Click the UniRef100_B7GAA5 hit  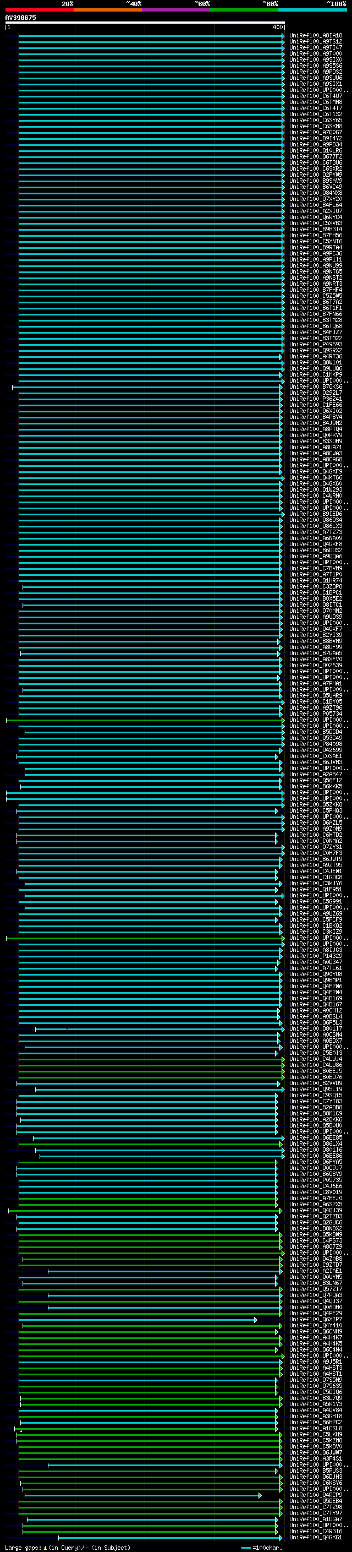tap(316, 653)
